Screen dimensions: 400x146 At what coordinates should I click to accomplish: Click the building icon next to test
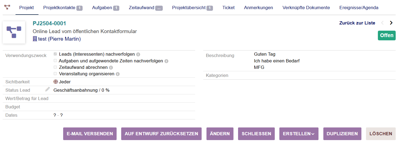pyautogui.click(x=35, y=39)
